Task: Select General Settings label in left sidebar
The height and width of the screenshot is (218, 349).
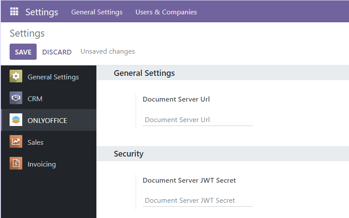Action: [x=53, y=77]
